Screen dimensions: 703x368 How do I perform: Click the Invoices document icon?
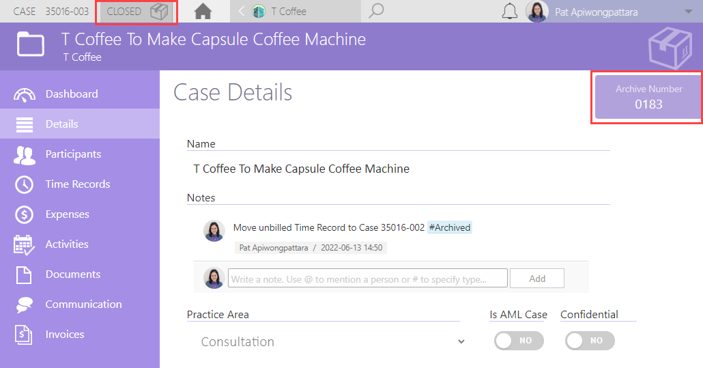click(23, 335)
